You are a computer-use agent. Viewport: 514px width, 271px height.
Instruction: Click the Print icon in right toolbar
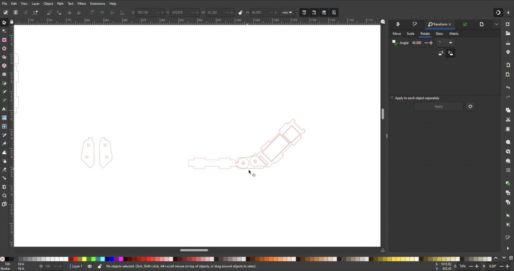[508, 52]
